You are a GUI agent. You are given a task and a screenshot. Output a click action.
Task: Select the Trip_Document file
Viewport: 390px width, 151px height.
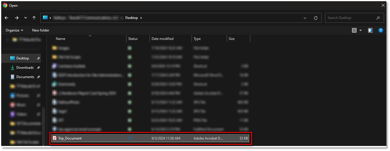tap(150, 138)
